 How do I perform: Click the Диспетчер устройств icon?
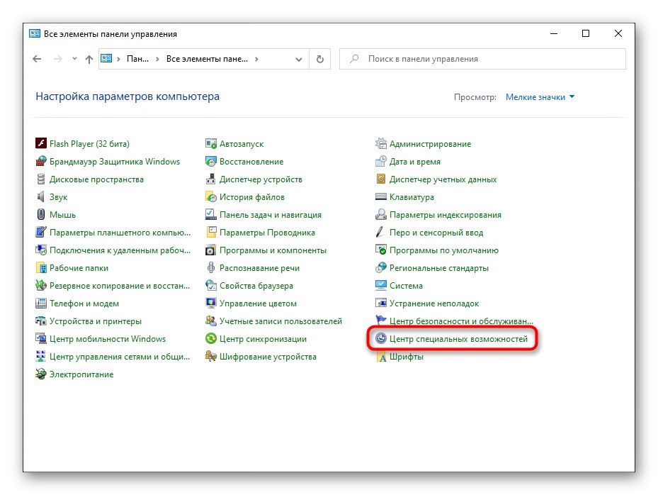tap(210, 179)
